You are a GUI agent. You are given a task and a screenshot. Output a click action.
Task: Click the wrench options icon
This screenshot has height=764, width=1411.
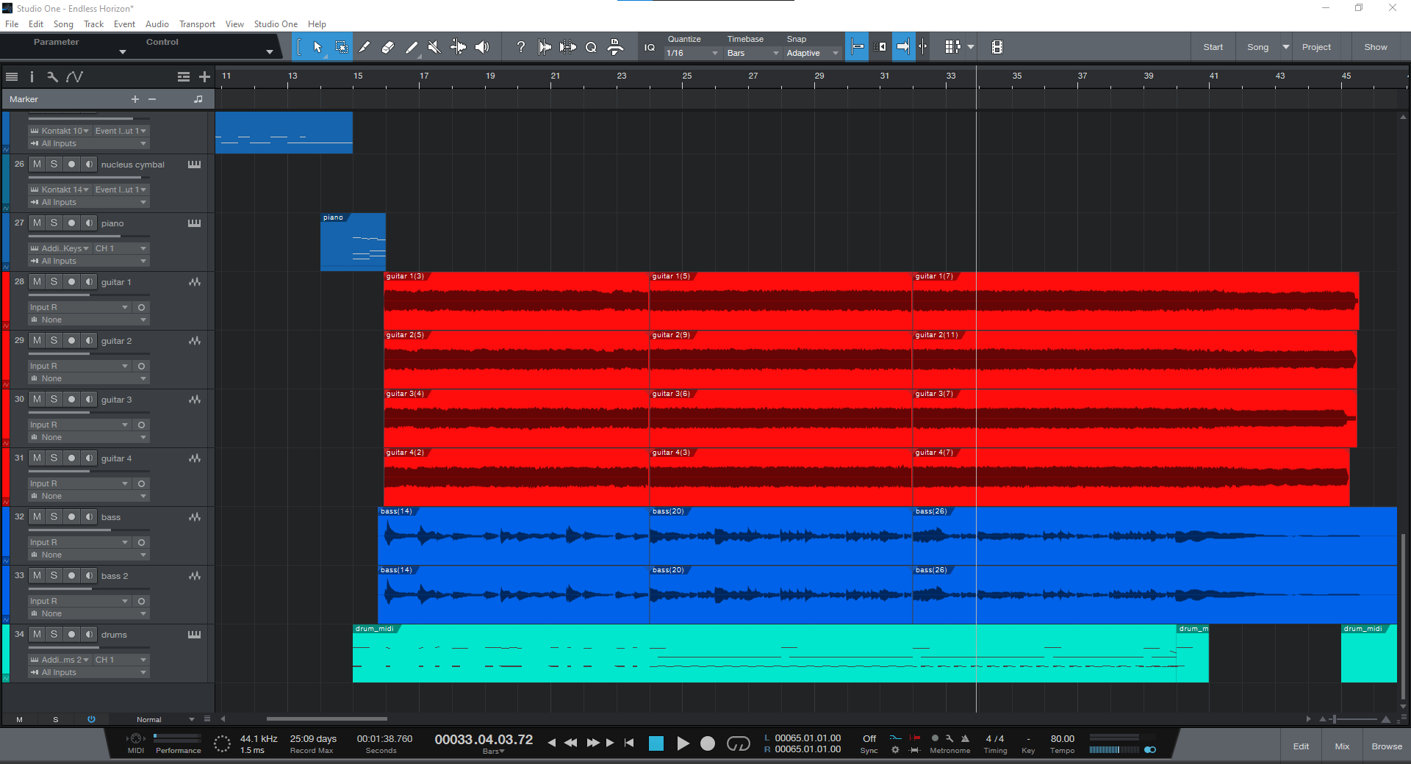tap(52, 76)
